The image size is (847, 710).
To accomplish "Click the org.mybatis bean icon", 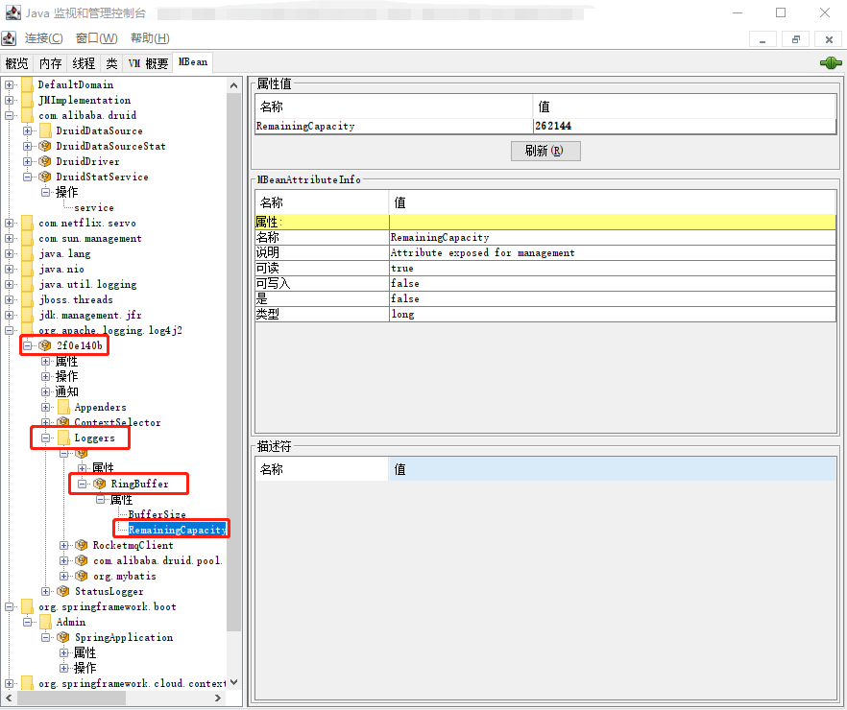I will (x=82, y=577).
